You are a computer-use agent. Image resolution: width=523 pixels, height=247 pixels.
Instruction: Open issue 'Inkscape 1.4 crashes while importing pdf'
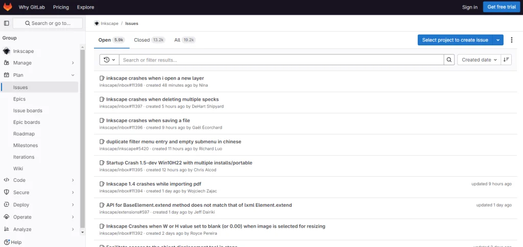pyautogui.click(x=154, y=184)
